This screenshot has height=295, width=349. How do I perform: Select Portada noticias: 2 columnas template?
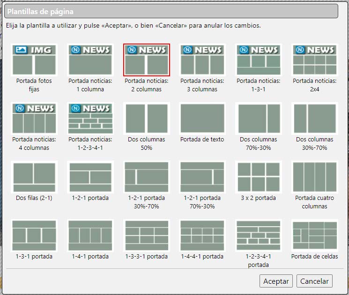point(146,60)
